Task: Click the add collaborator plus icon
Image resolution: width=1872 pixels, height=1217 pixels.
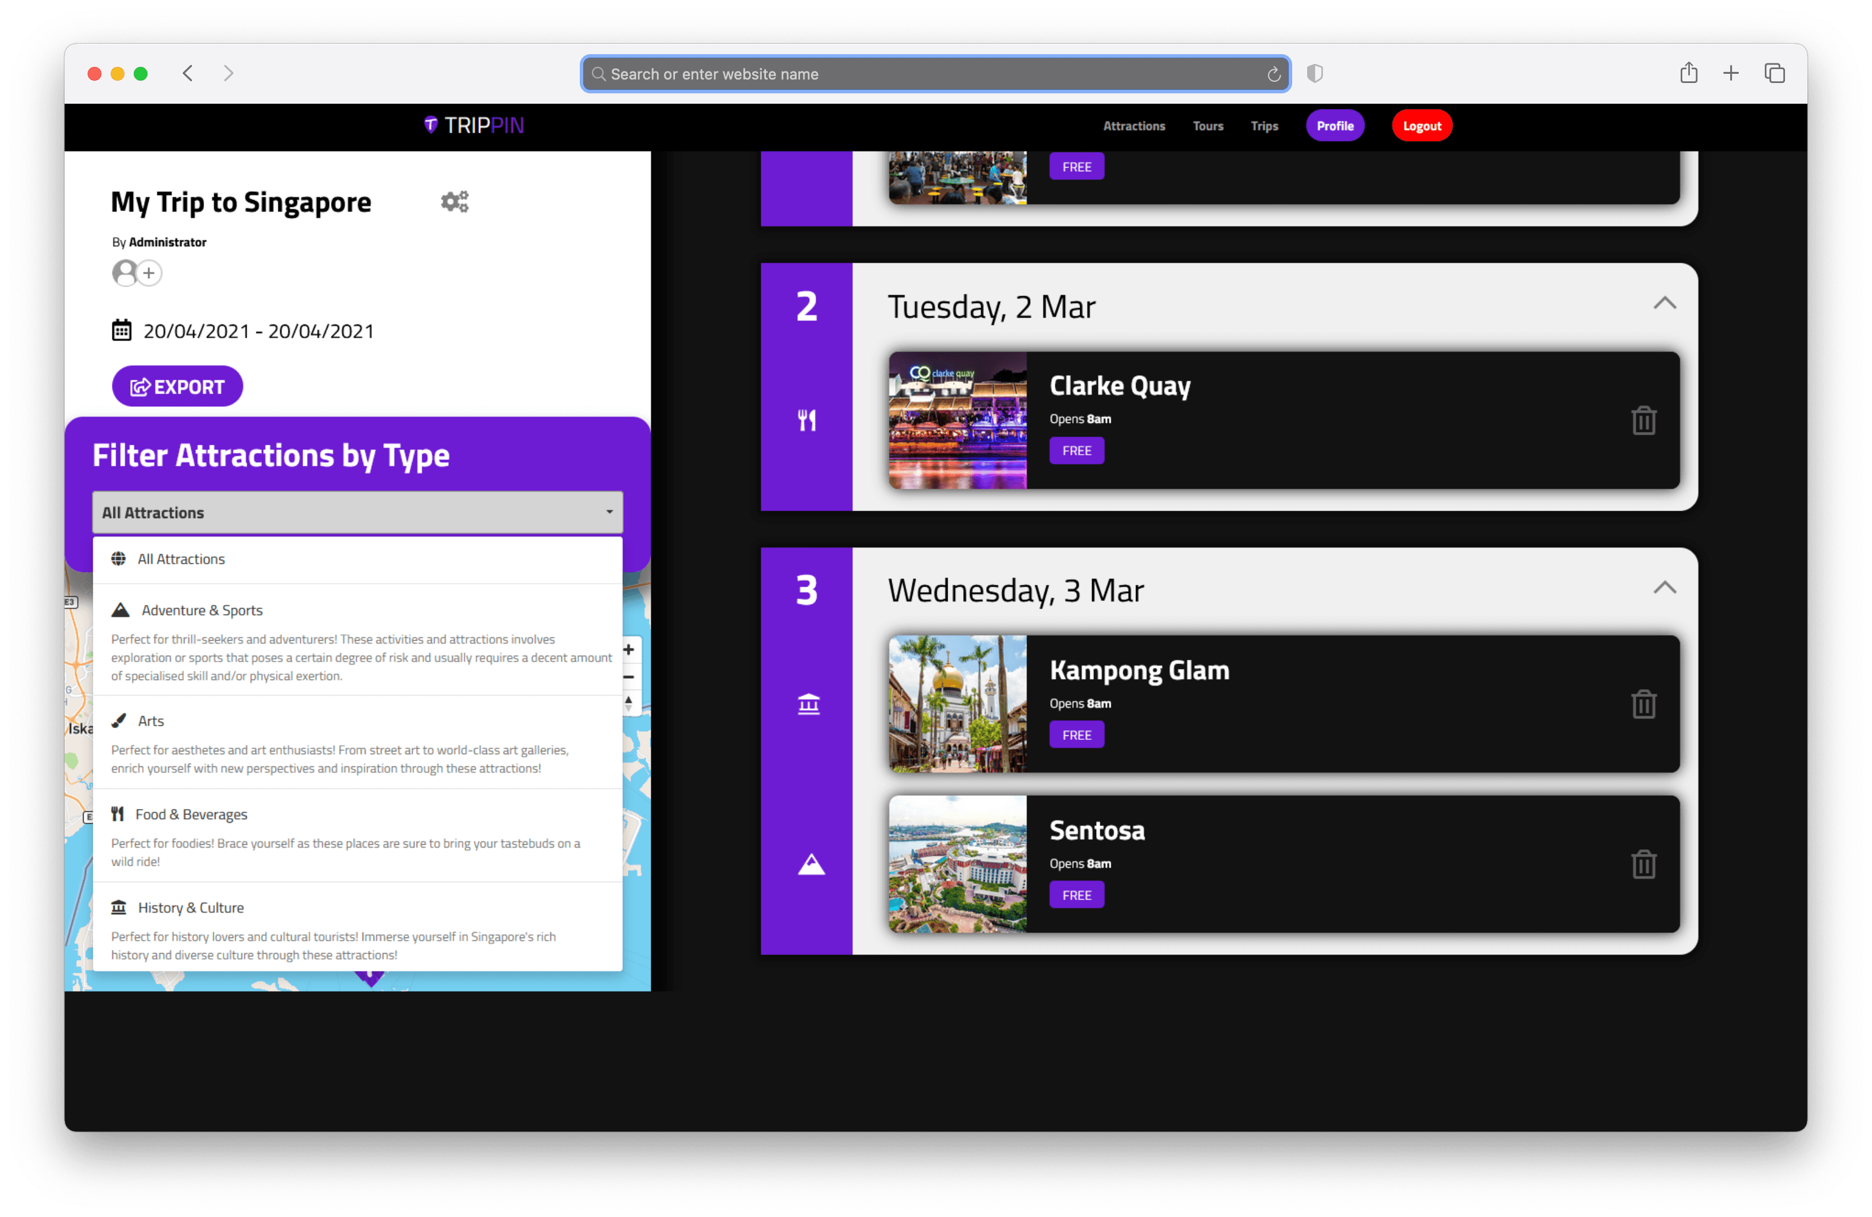Action: pyautogui.click(x=149, y=273)
